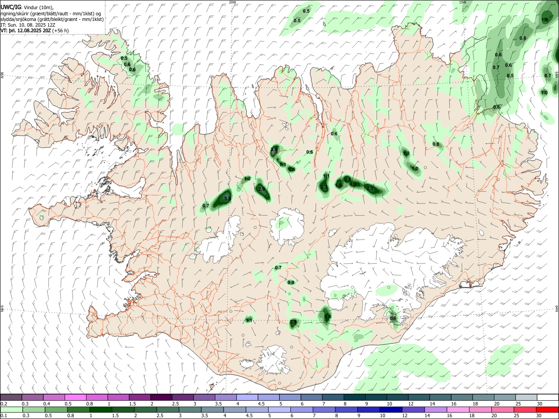The image size is (559, 419).
Task: Click the pale green 0.1 swatch in lower legend
Action: pyautogui.click(x=11, y=409)
